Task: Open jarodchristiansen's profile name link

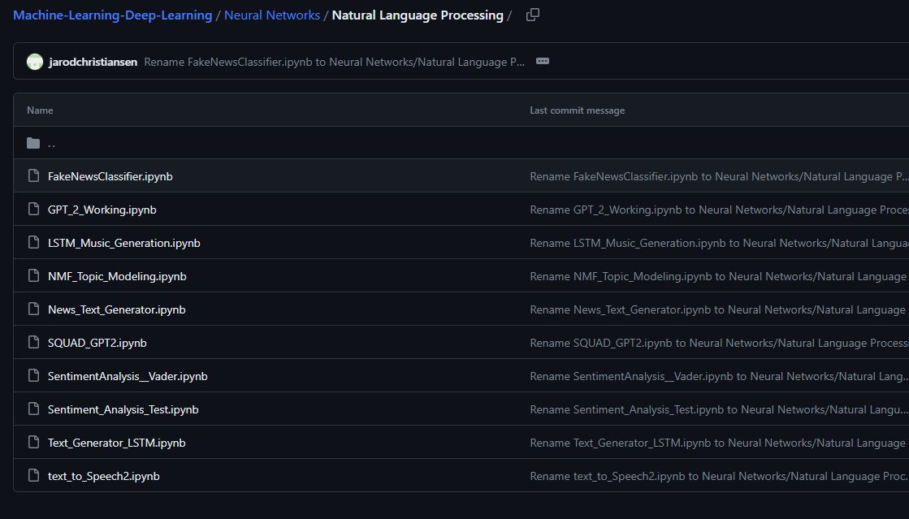Action: point(93,62)
